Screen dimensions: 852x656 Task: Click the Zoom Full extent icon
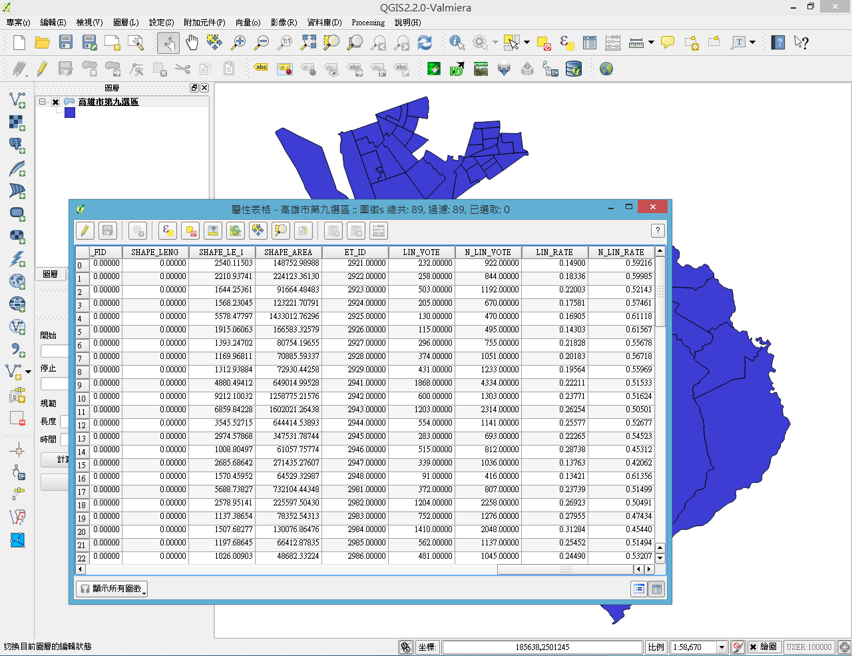[x=308, y=43]
